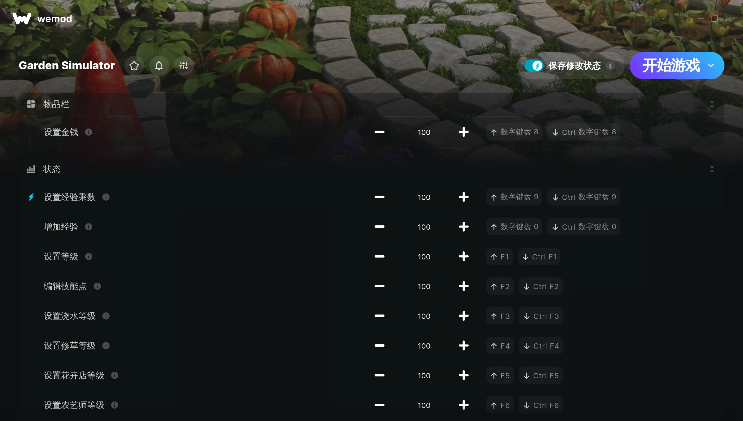Show info for 设置金钱
The height and width of the screenshot is (421, 743).
pyautogui.click(x=89, y=132)
